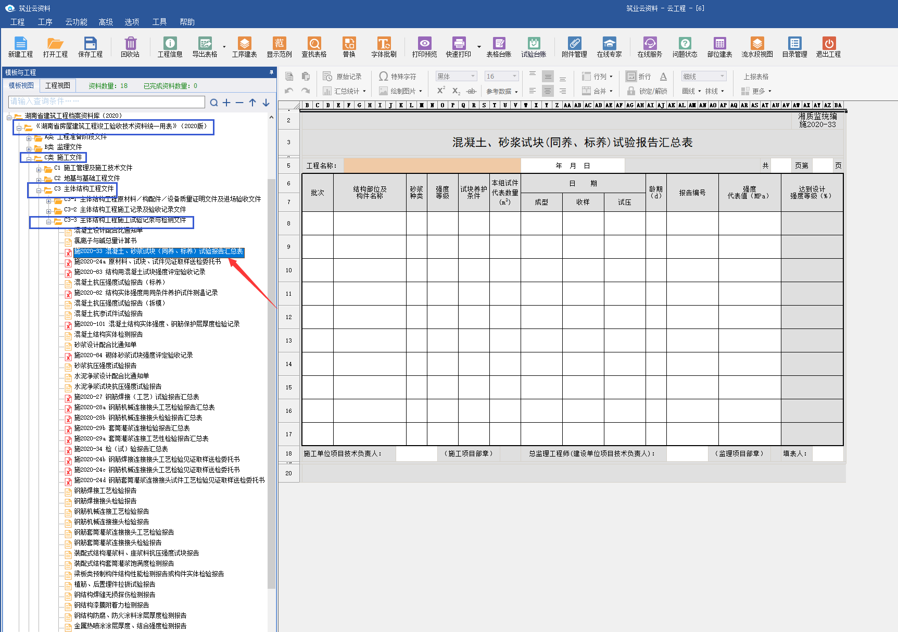Open 试验台账 test ledger

click(x=534, y=47)
